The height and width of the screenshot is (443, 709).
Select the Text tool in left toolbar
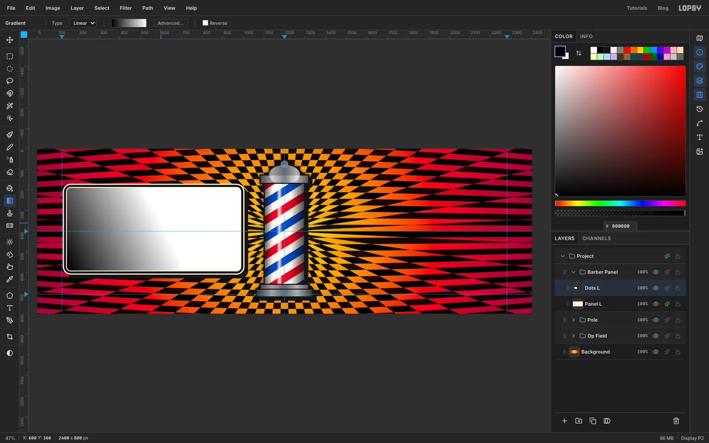10,308
